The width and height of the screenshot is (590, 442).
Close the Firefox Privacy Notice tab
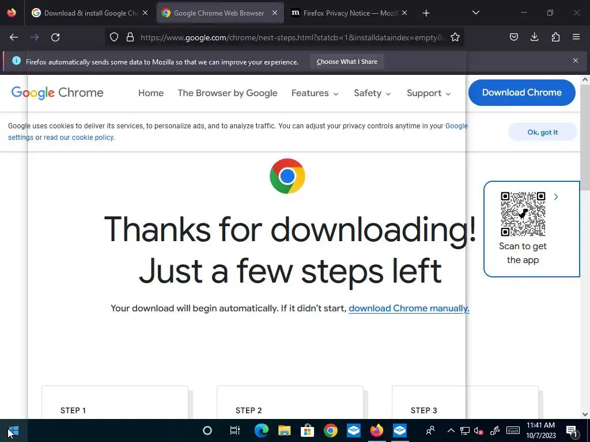coord(404,13)
